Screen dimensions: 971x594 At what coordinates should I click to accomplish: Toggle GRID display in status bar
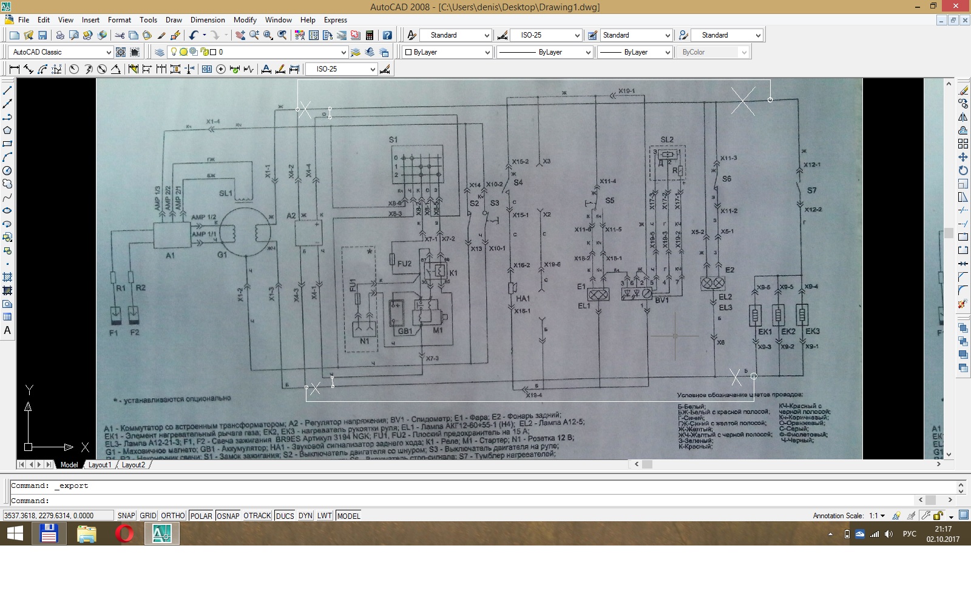[148, 516]
